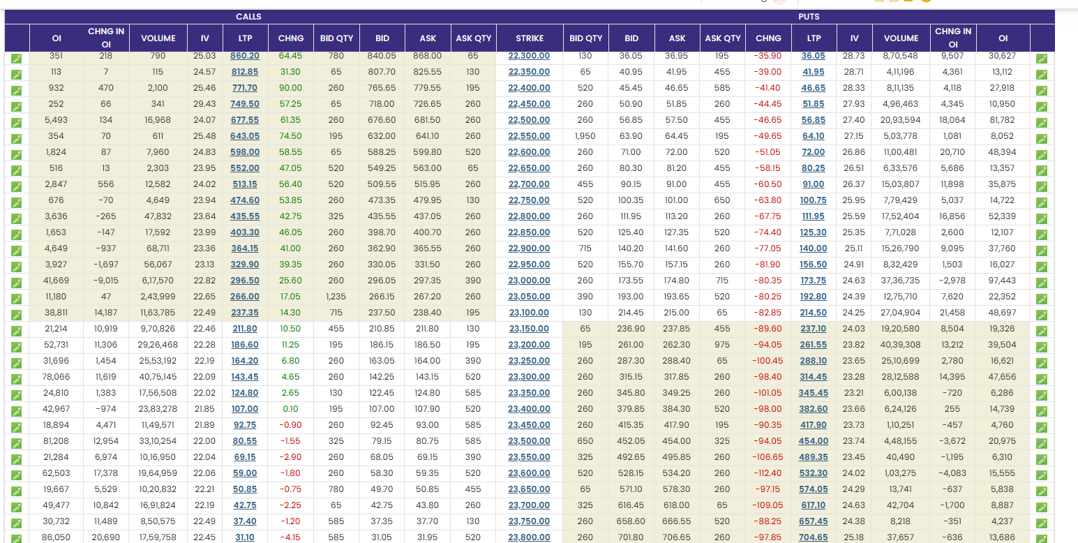Viewport: 1078px width, 543px height.
Task: Select the calls LTP link 296.50
Action: coord(244,281)
